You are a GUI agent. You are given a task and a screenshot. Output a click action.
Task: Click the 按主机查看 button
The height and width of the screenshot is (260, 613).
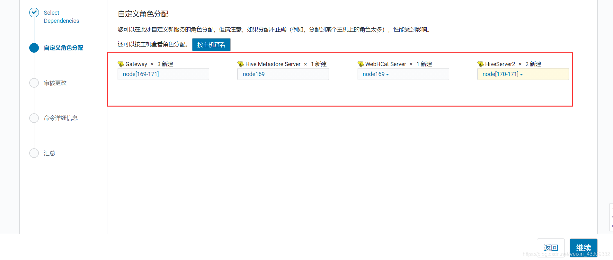[x=211, y=45]
